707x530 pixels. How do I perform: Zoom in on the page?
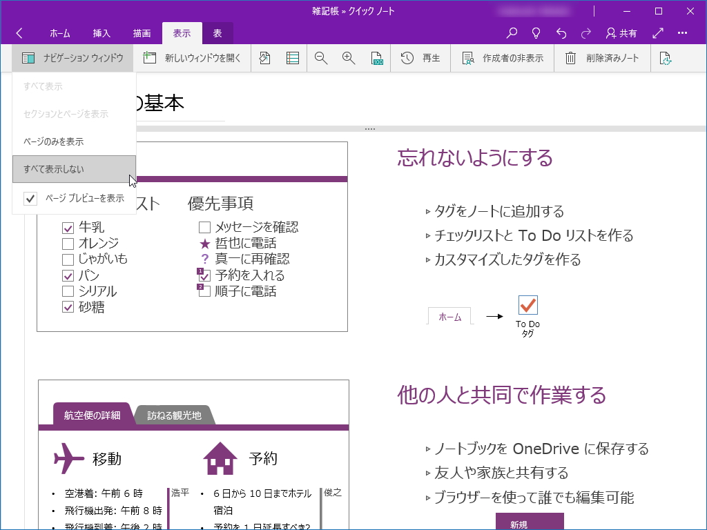coord(348,58)
